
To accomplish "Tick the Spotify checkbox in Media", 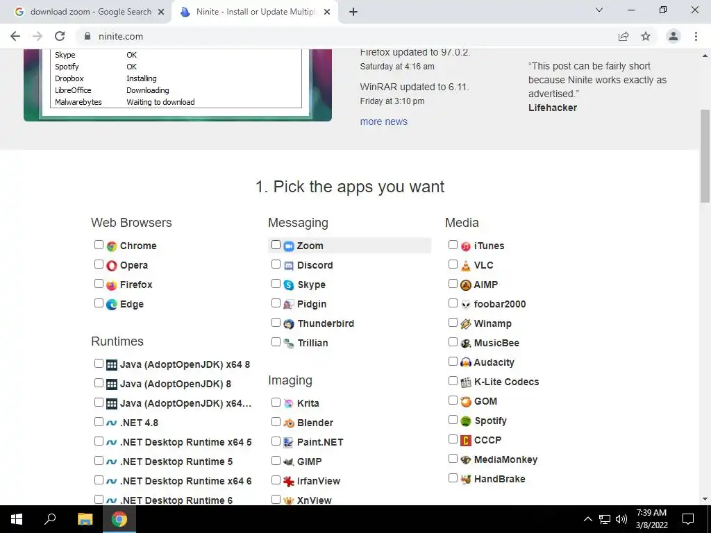I will click(453, 420).
